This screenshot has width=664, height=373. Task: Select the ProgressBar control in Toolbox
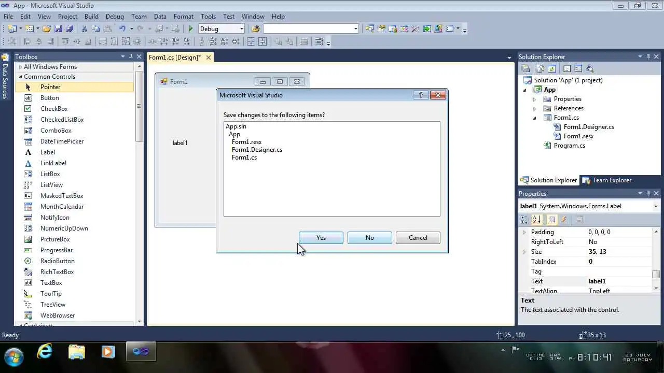(x=75, y=250)
